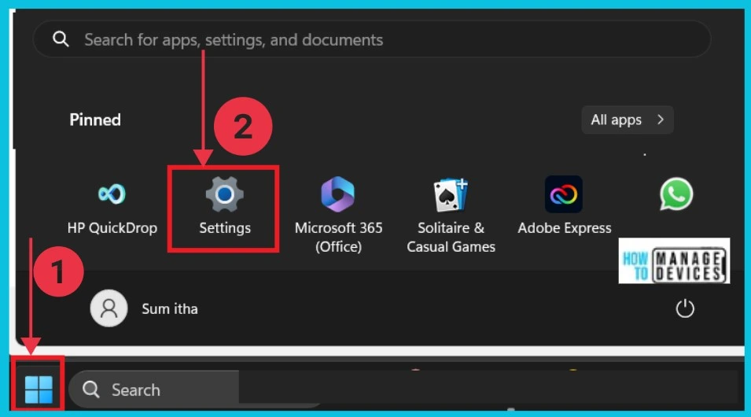This screenshot has height=417, width=751.
Task: Click the Sum itha user avatar
Action: (109, 308)
